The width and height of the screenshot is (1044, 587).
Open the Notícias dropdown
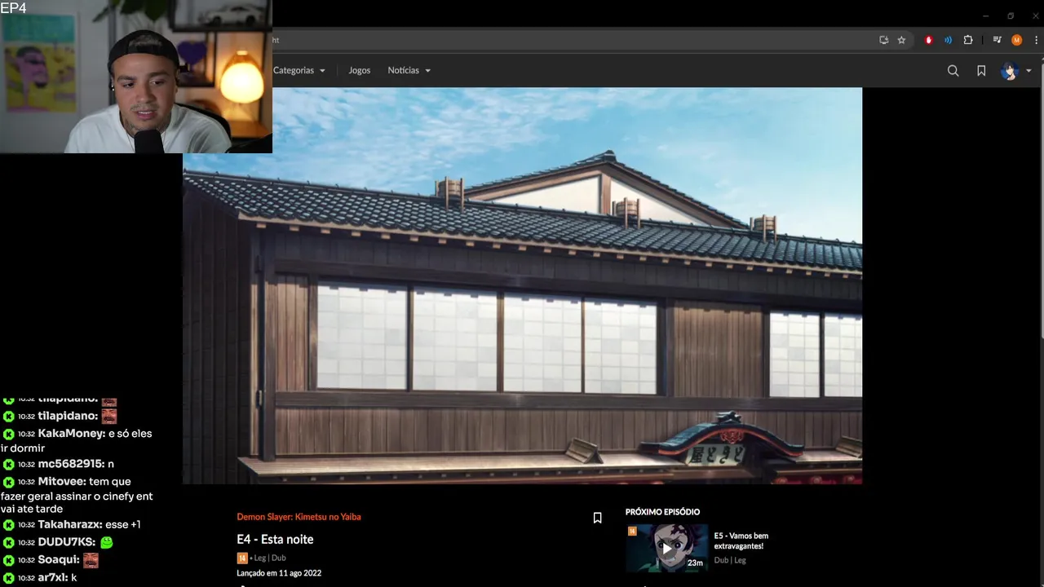tap(409, 70)
